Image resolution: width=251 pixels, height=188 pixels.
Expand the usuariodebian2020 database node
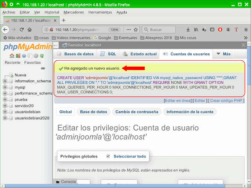click(x=5, y=118)
